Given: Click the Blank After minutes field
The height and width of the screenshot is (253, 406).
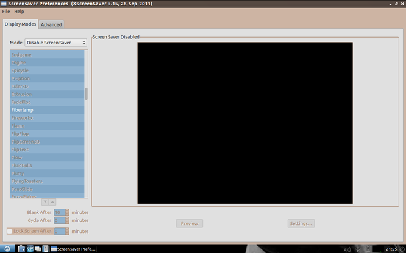Looking at the screenshot, I should coord(60,212).
